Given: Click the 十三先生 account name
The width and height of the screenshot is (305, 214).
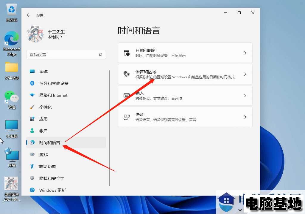Looking at the screenshot, I should click(x=56, y=32).
